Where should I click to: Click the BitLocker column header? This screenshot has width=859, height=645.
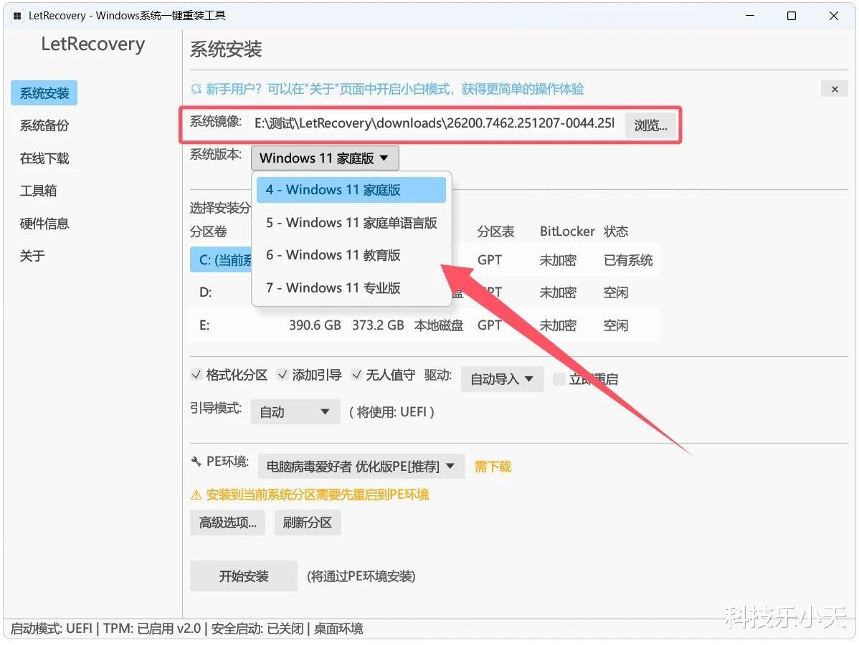(567, 231)
